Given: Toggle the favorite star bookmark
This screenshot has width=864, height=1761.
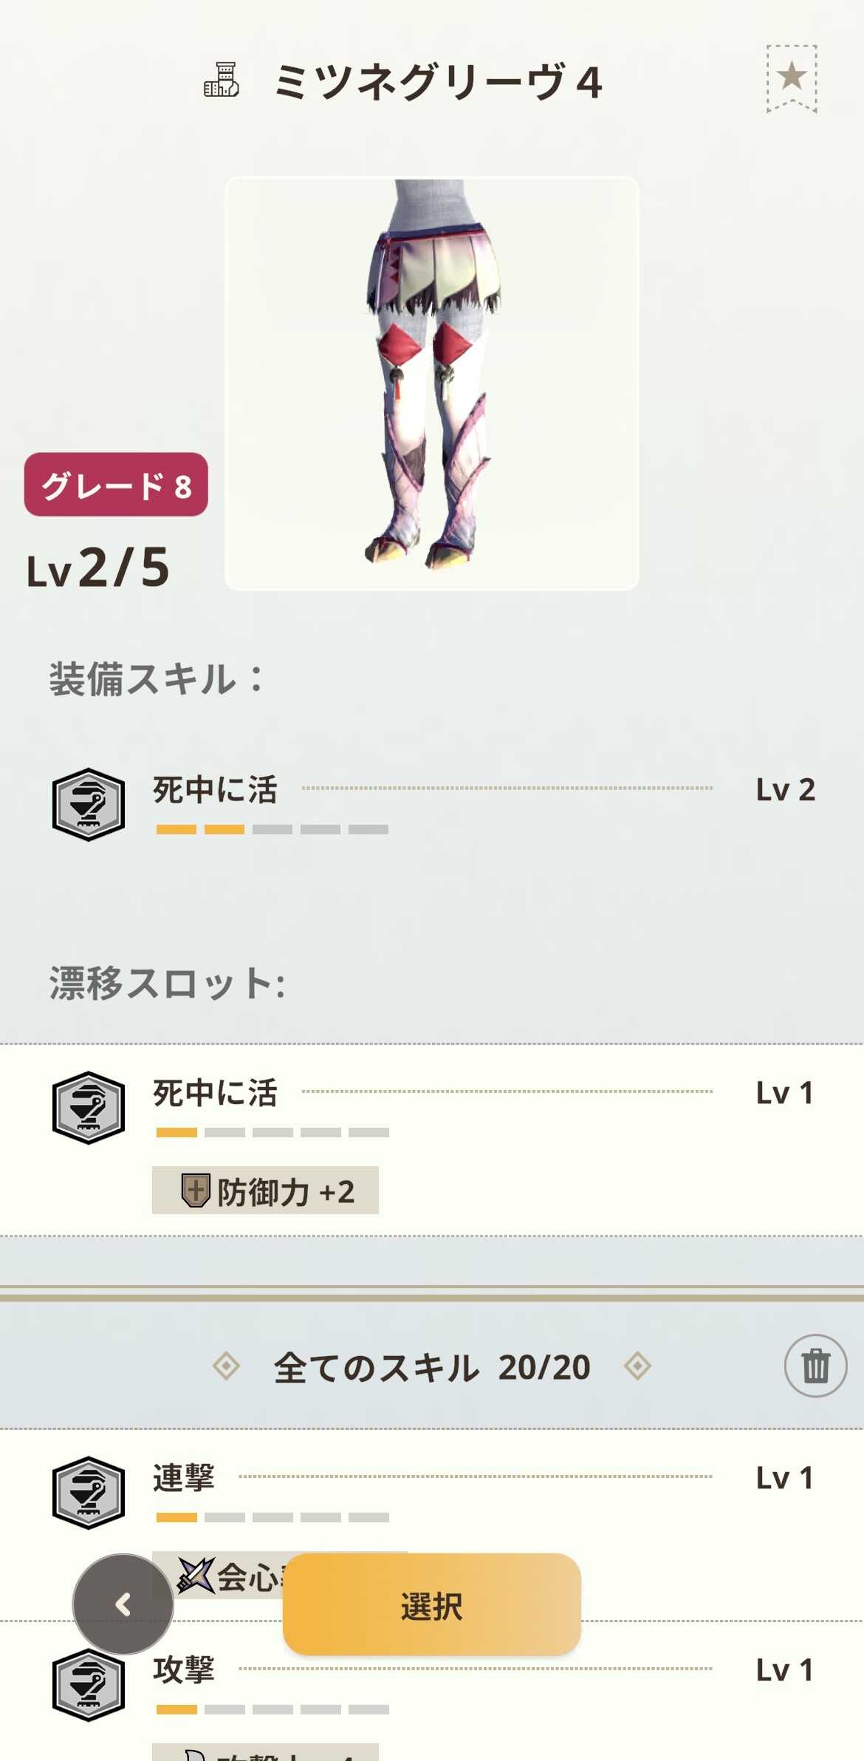Looking at the screenshot, I should (792, 78).
